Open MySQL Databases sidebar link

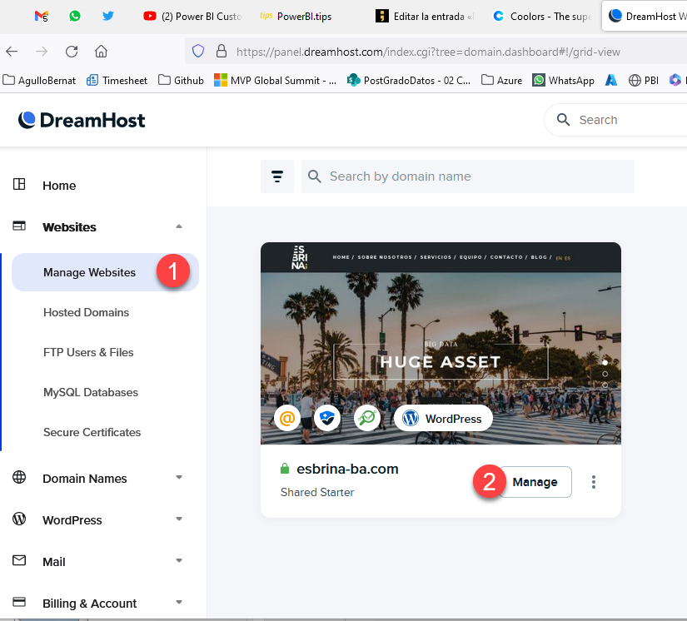[91, 392]
